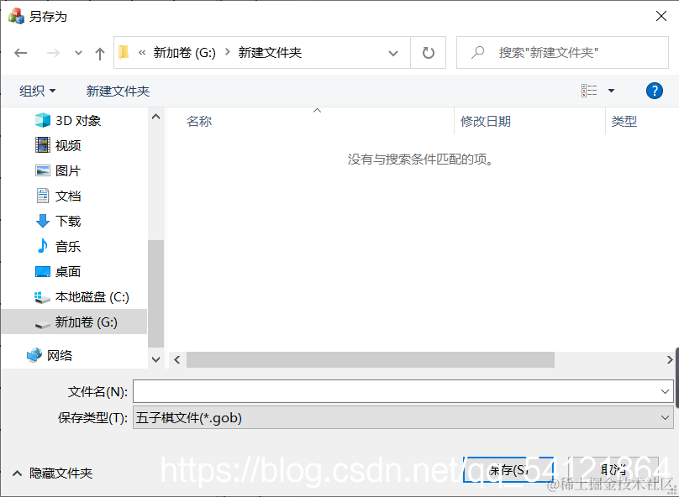Click the 图片 picture icon

pos(42,170)
